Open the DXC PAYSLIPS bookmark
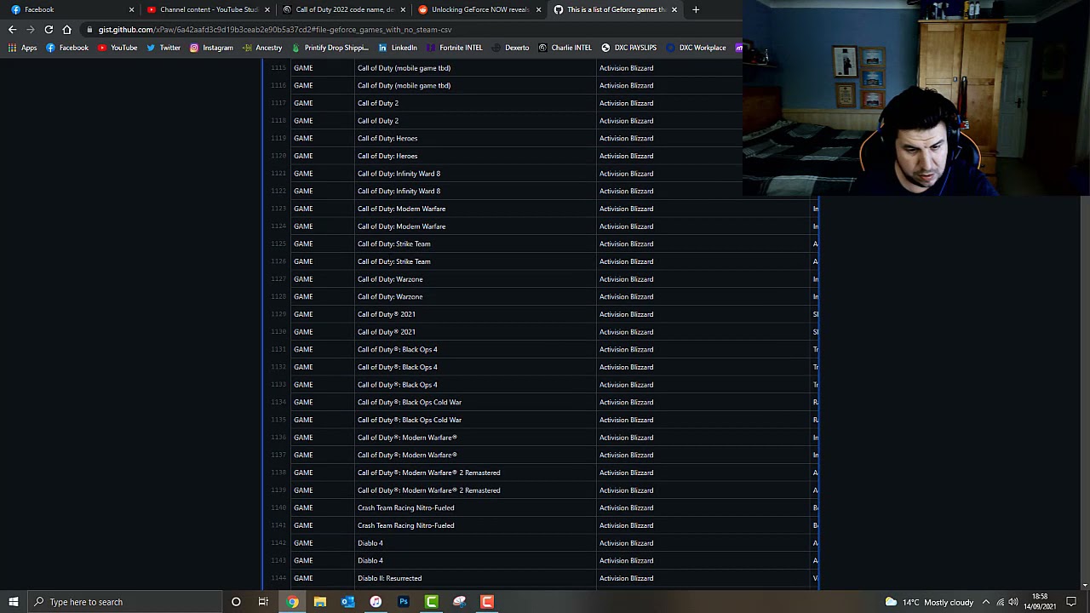Image resolution: width=1090 pixels, height=613 pixels. [628, 48]
